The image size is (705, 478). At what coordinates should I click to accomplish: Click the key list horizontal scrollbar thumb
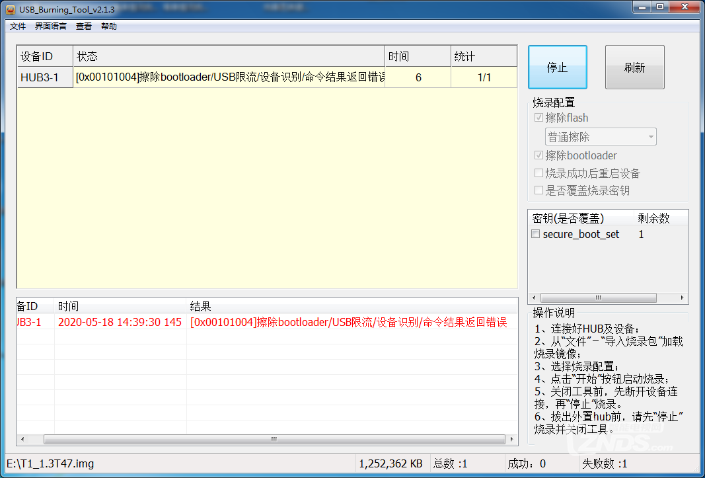pyautogui.click(x=598, y=298)
